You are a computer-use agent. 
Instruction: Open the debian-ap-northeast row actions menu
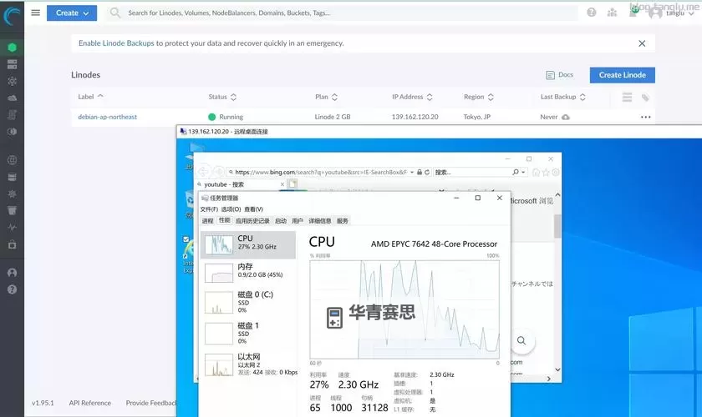coord(645,117)
